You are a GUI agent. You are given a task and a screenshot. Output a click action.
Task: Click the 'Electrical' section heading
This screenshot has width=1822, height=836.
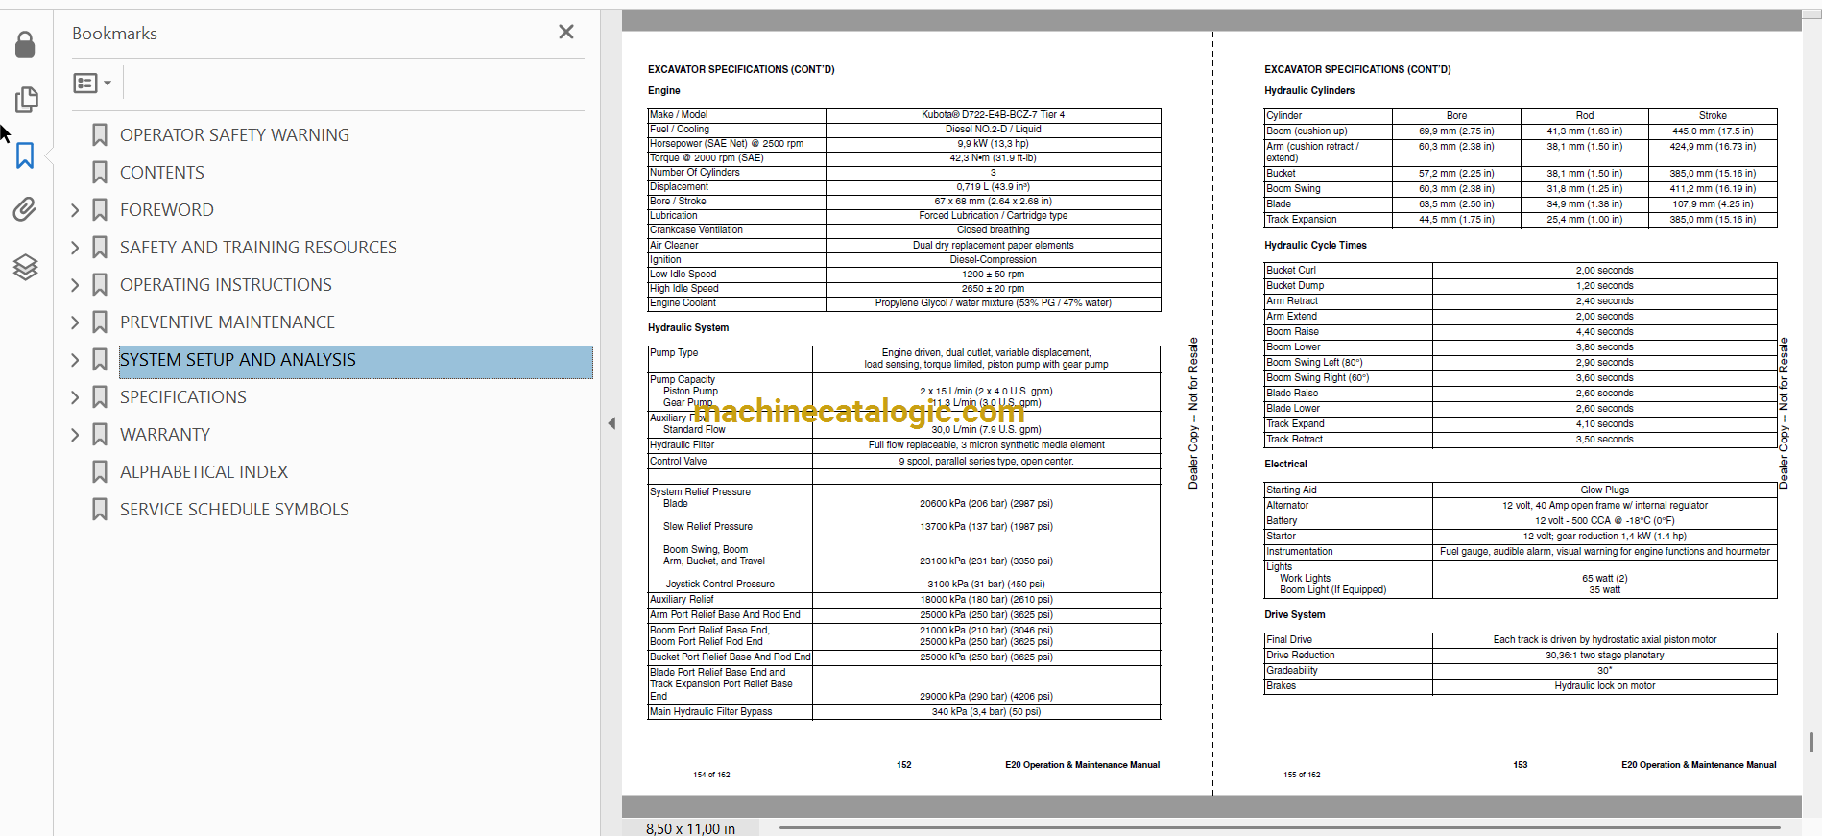click(1285, 465)
